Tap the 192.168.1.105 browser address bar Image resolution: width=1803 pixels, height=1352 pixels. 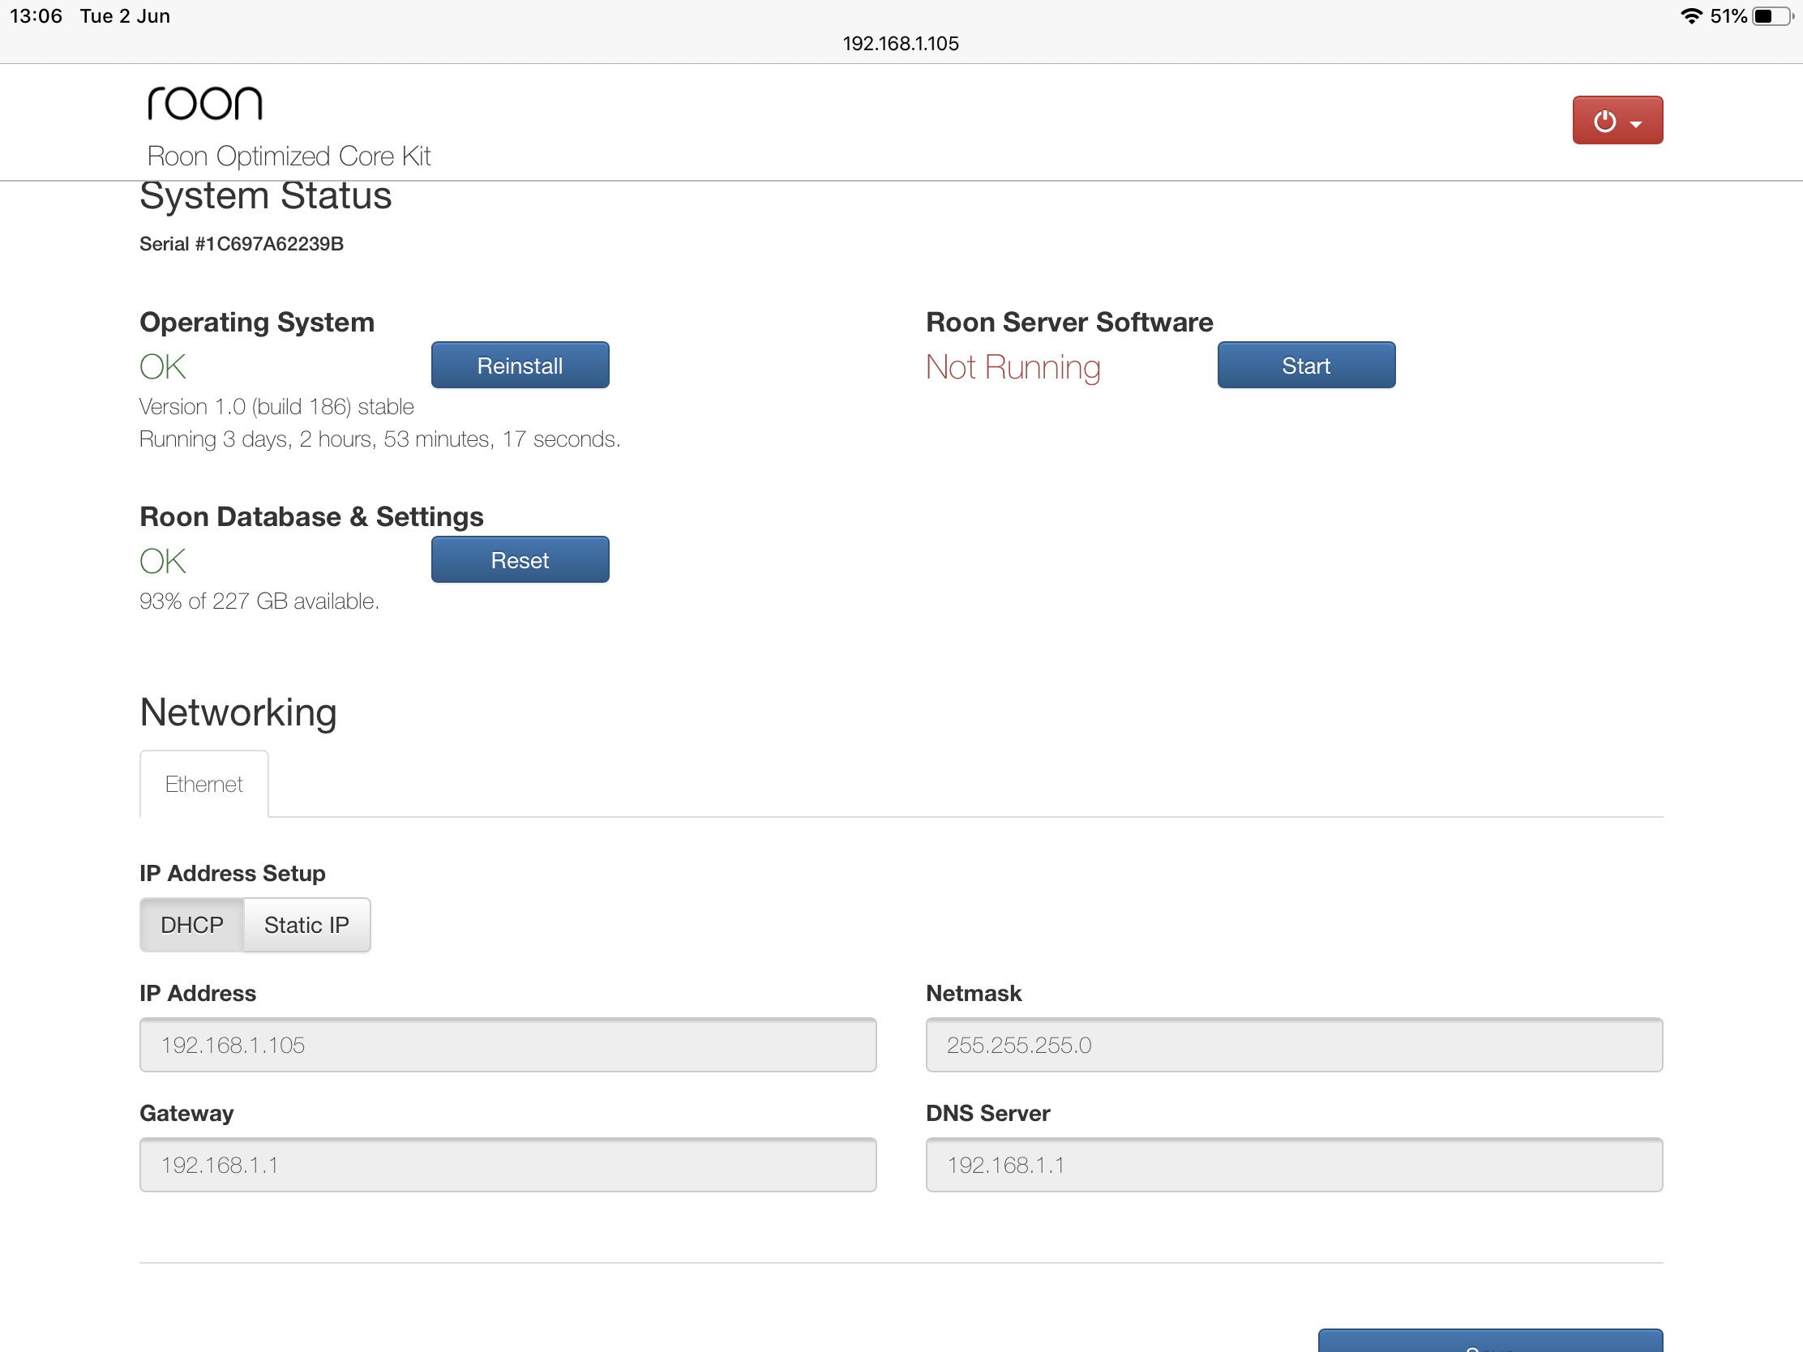click(901, 43)
